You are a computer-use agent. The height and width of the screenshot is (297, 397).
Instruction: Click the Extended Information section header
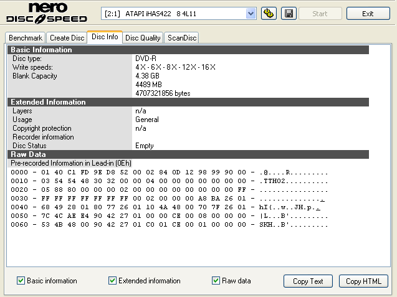click(x=188, y=102)
